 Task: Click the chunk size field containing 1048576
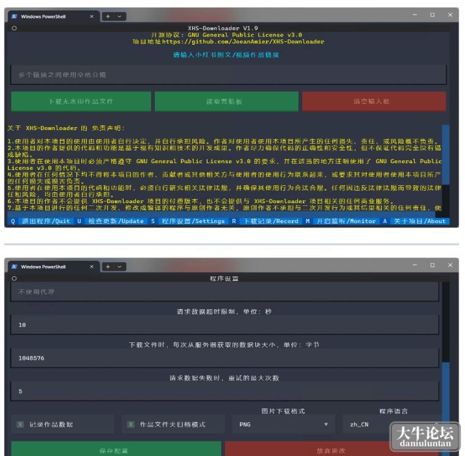coord(225,358)
